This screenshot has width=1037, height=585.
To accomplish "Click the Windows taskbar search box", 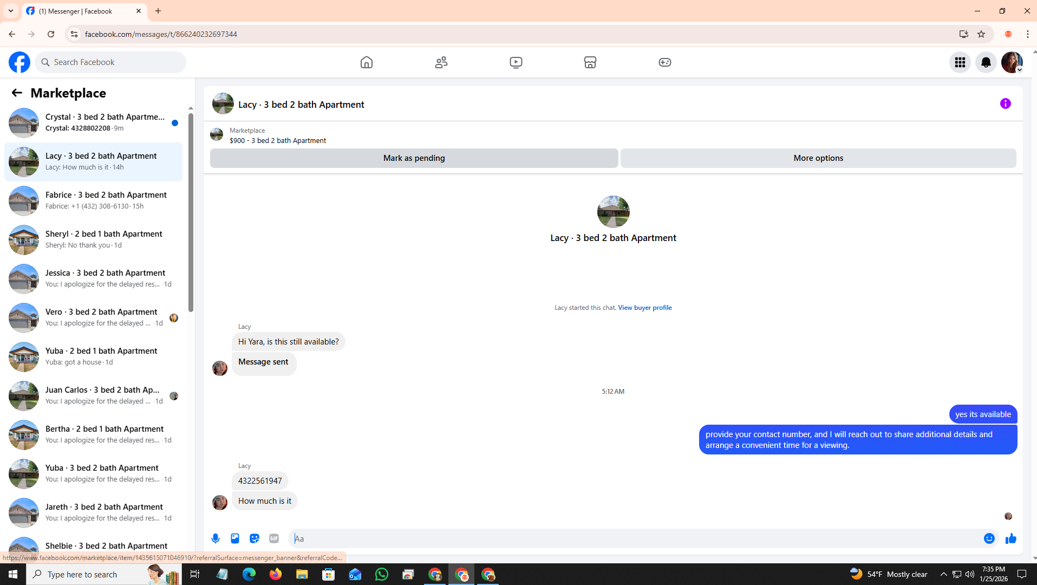I will (104, 574).
